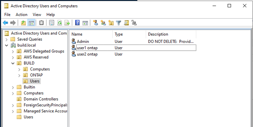Click the clipboard toolbar icon
The width and height of the screenshot is (253, 127).
[x=41, y=23]
